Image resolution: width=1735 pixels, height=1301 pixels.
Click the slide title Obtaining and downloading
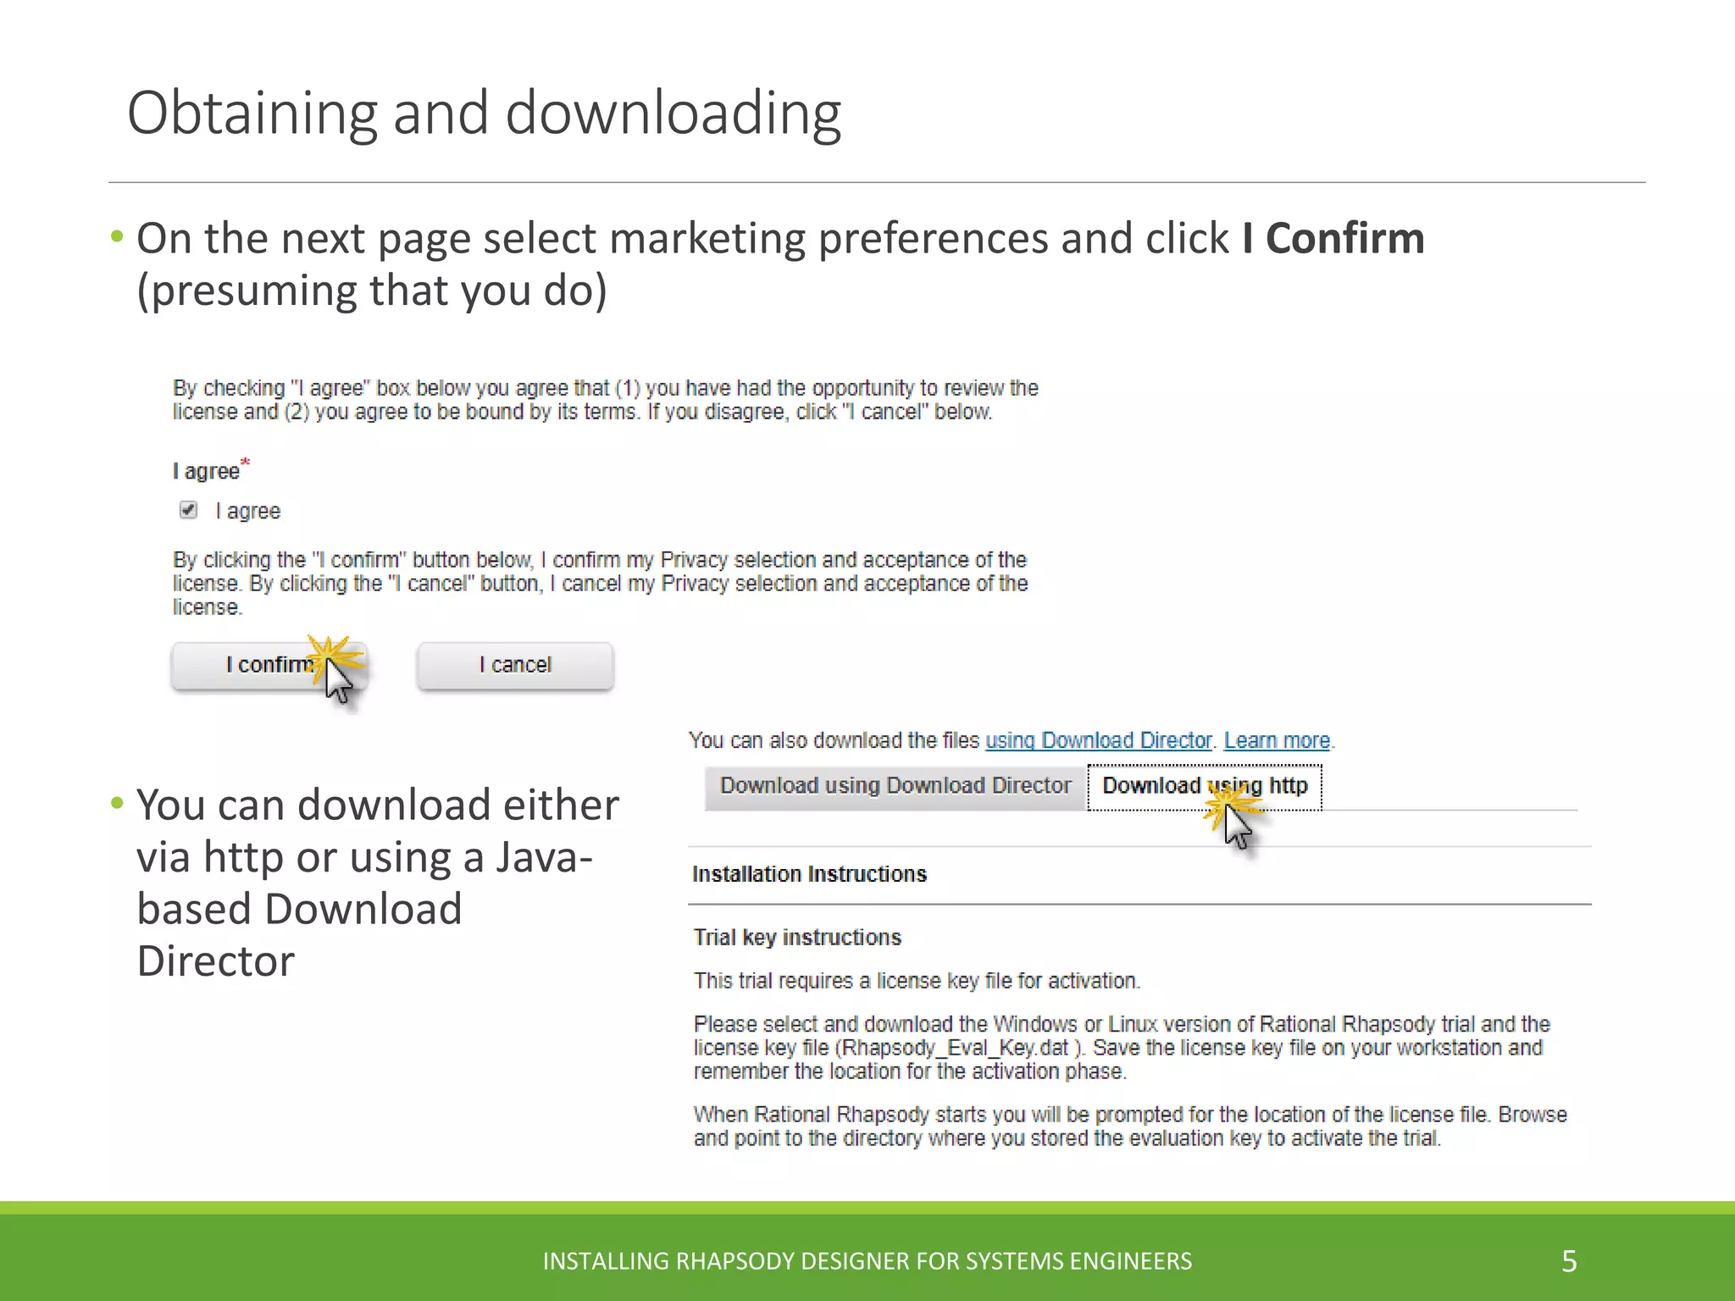(x=484, y=113)
